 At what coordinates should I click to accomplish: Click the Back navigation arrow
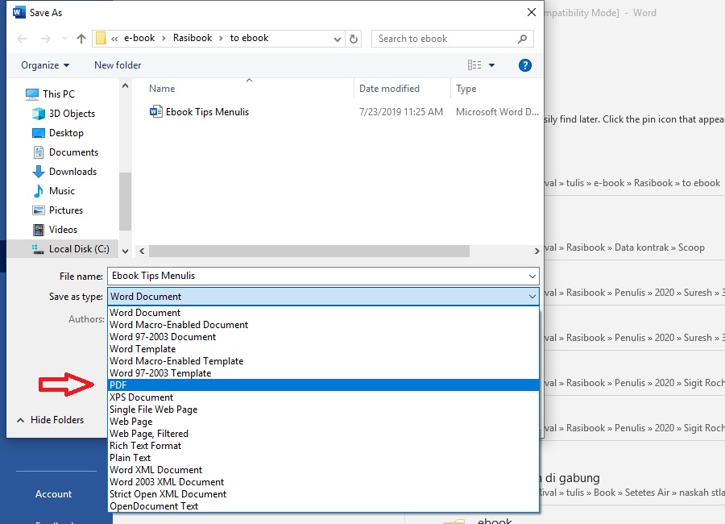(22, 39)
